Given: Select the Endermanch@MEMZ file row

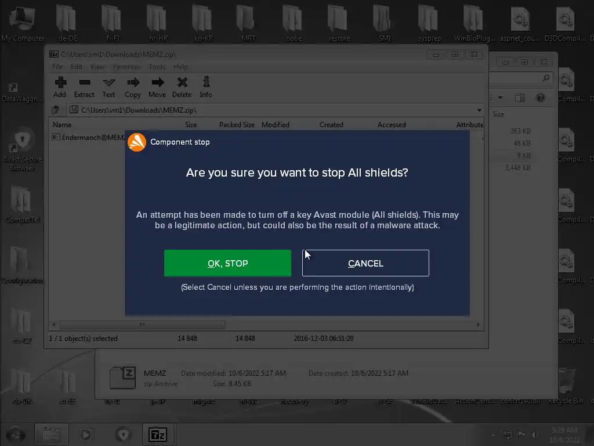Looking at the screenshot, I should (x=88, y=137).
